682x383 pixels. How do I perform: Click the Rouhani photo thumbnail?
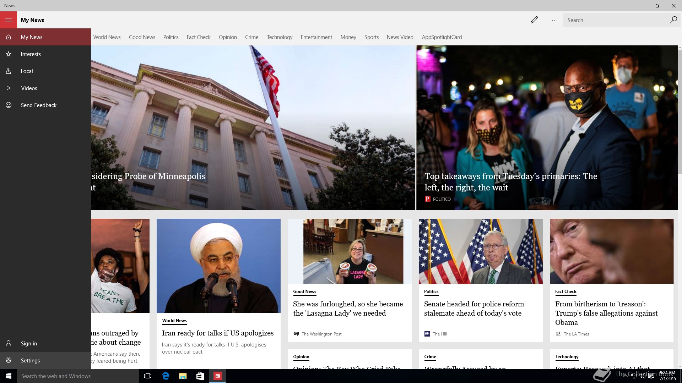pos(218,266)
